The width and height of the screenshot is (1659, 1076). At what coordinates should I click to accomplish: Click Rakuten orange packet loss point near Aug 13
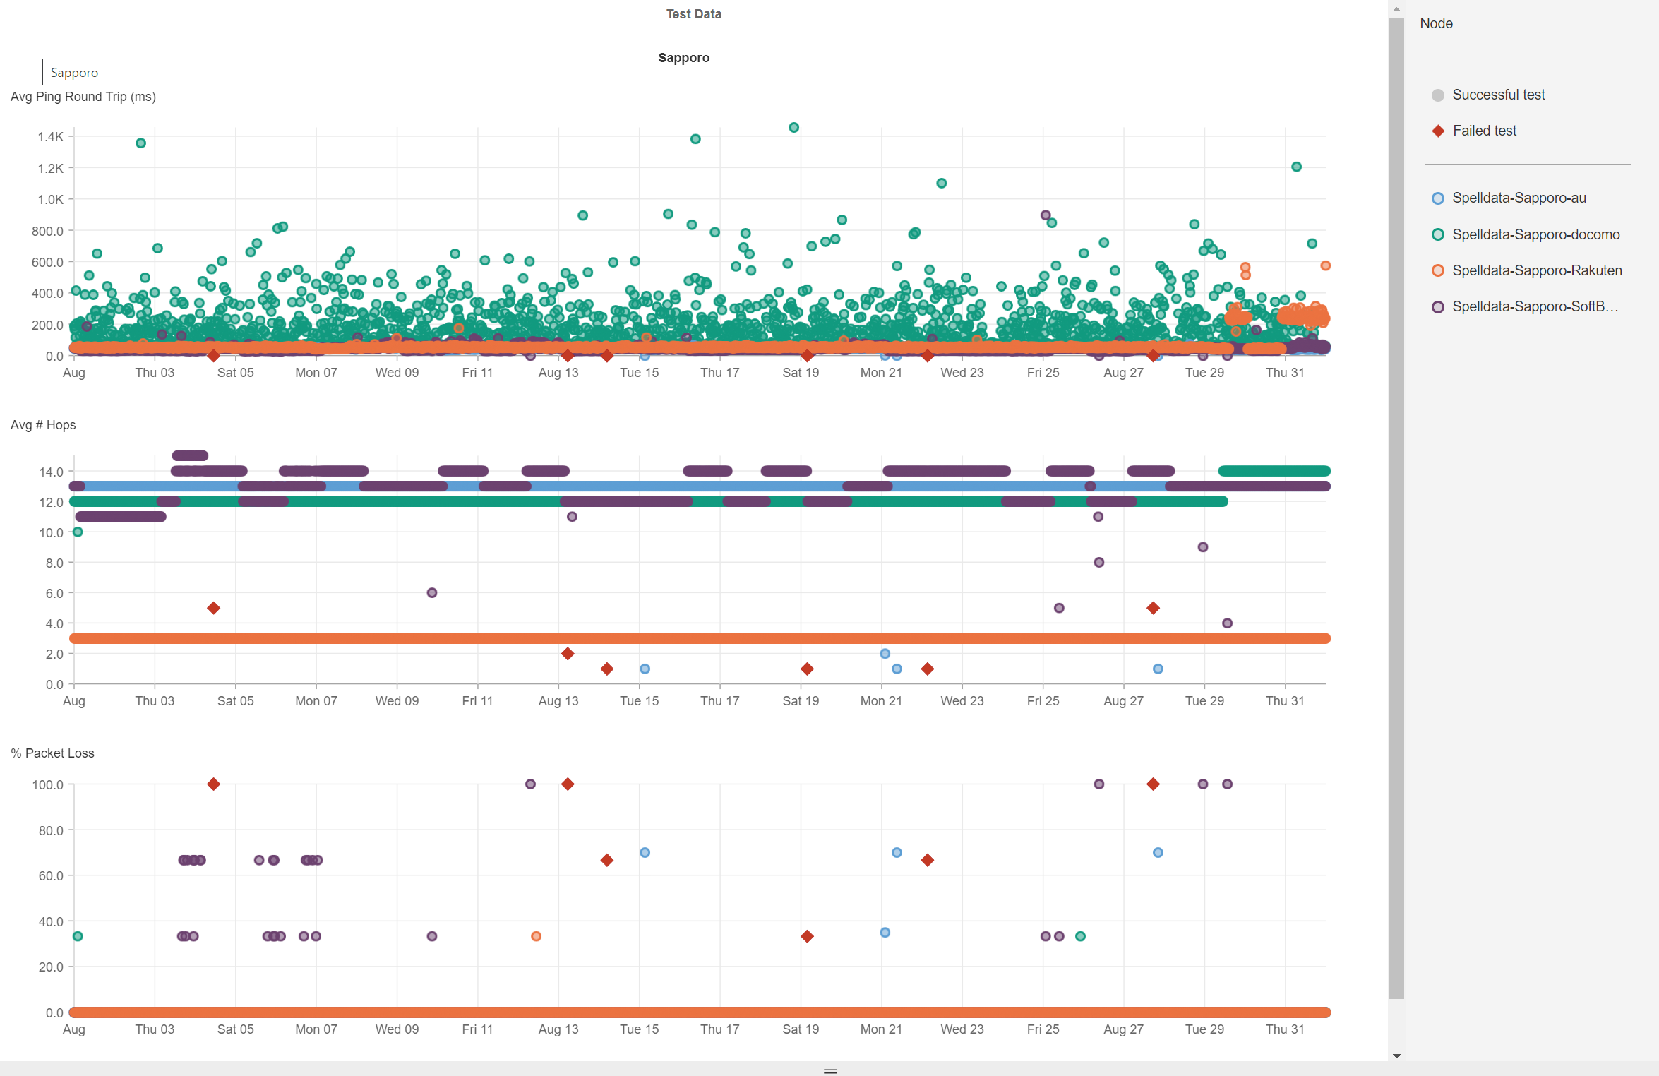(x=536, y=936)
